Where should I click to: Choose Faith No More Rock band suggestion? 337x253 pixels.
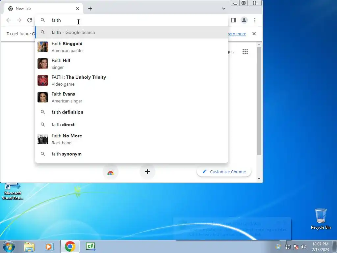[132, 139]
